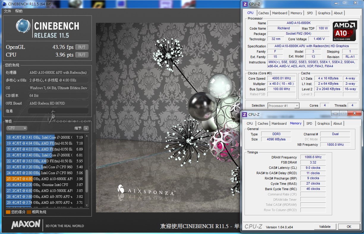This screenshot has width=364, height=234.
Task: Select ranking row 29 AMD A8-3870 3.71
Action: click(x=45, y=203)
